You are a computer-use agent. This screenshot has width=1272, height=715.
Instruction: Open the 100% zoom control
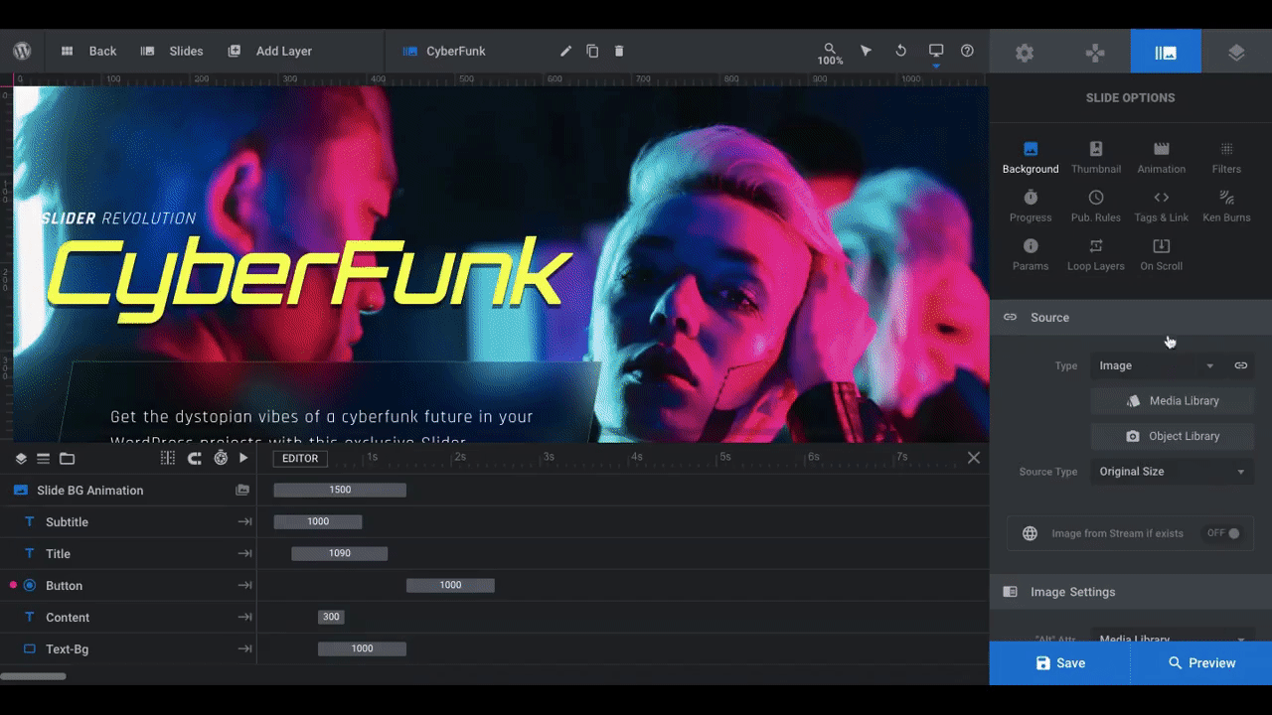click(830, 54)
